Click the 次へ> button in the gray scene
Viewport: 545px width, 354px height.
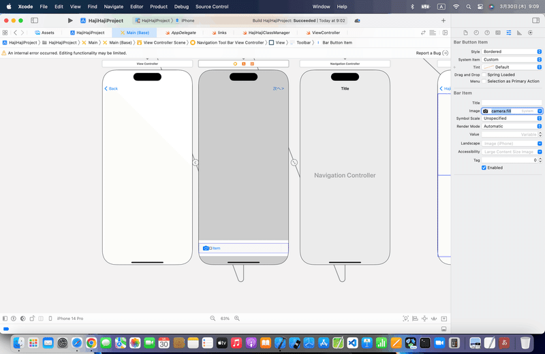[x=278, y=88]
